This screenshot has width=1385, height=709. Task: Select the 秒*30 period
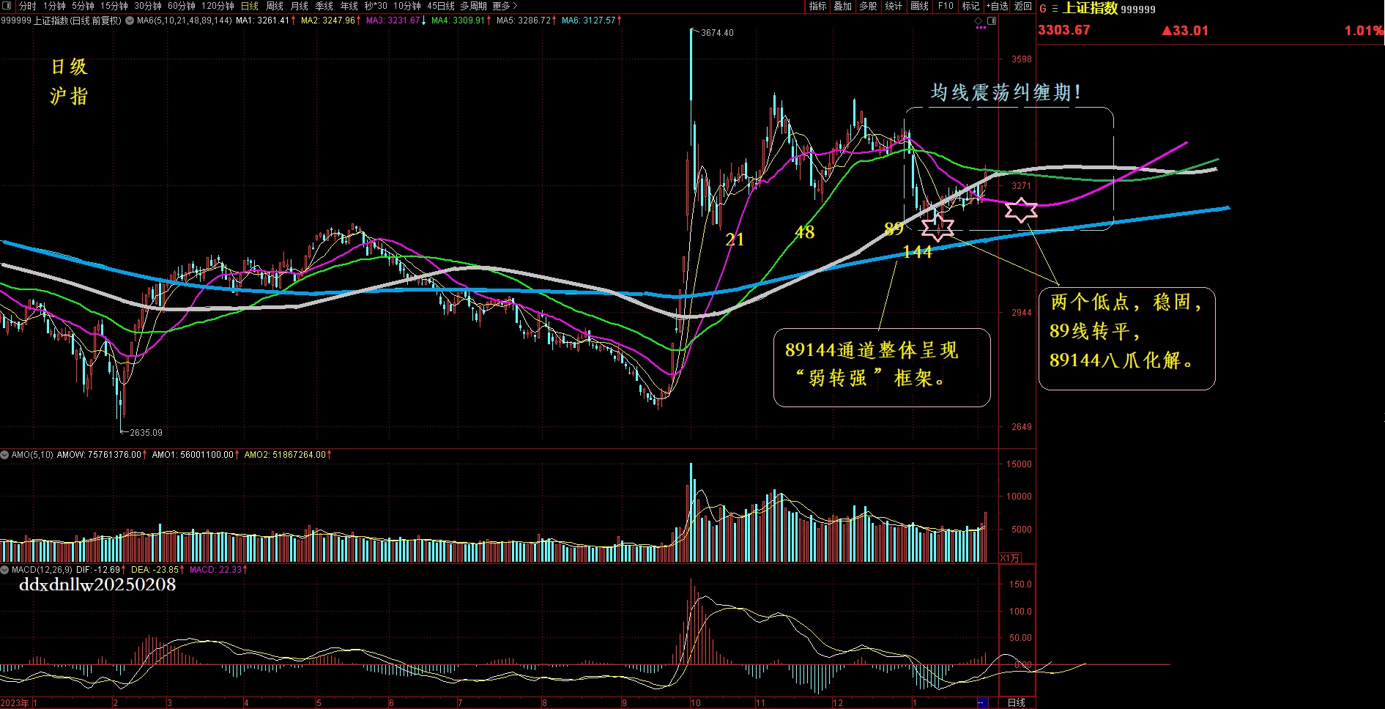[376, 6]
